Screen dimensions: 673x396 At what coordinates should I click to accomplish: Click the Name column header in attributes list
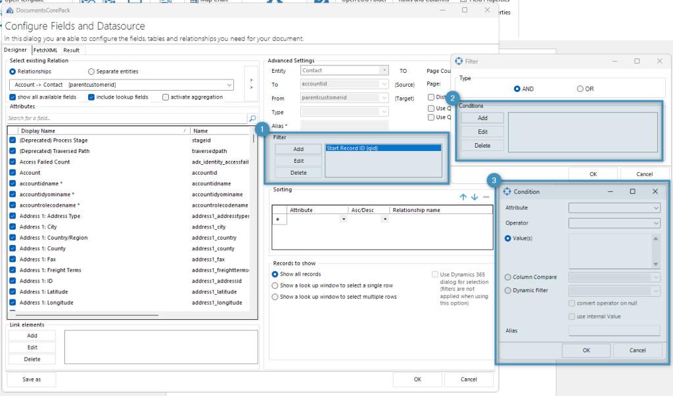pyautogui.click(x=220, y=131)
